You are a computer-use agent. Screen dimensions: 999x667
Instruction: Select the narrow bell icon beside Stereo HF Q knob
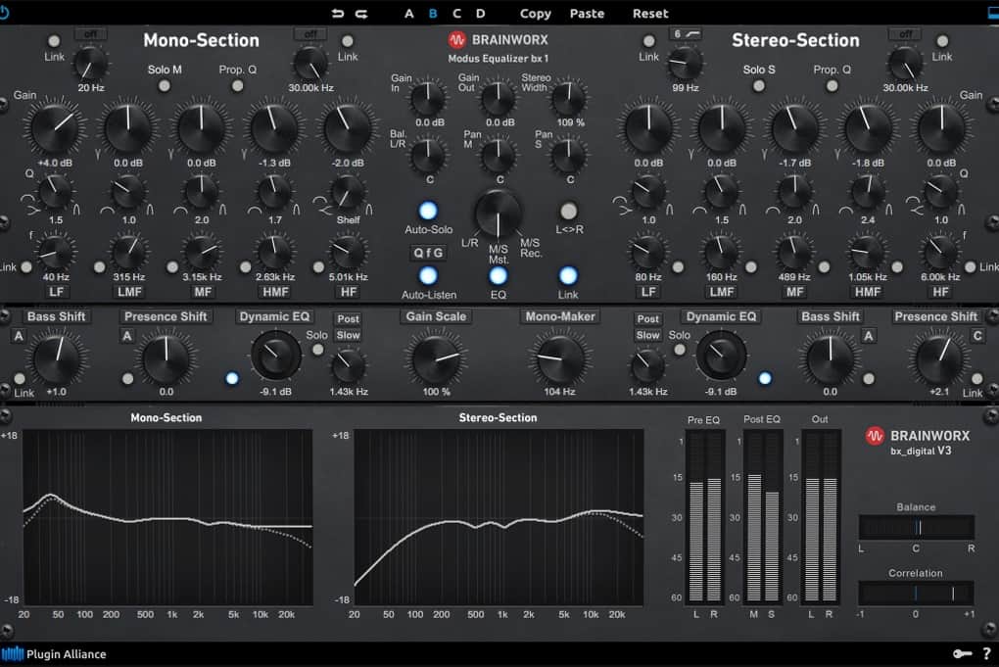[962, 210]
